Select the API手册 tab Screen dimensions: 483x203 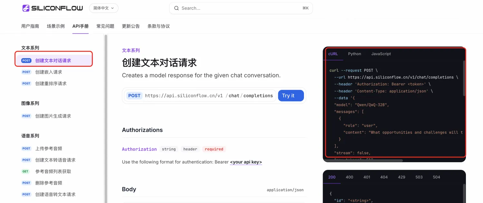tap(80, 26)
